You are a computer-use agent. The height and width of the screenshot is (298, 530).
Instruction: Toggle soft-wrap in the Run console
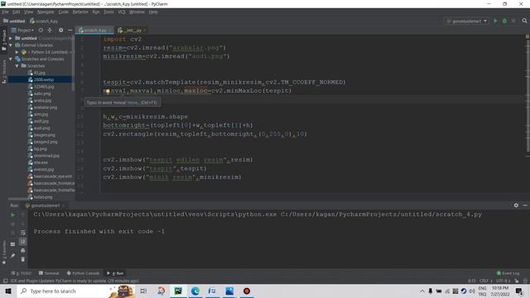(x=22, y=233)
